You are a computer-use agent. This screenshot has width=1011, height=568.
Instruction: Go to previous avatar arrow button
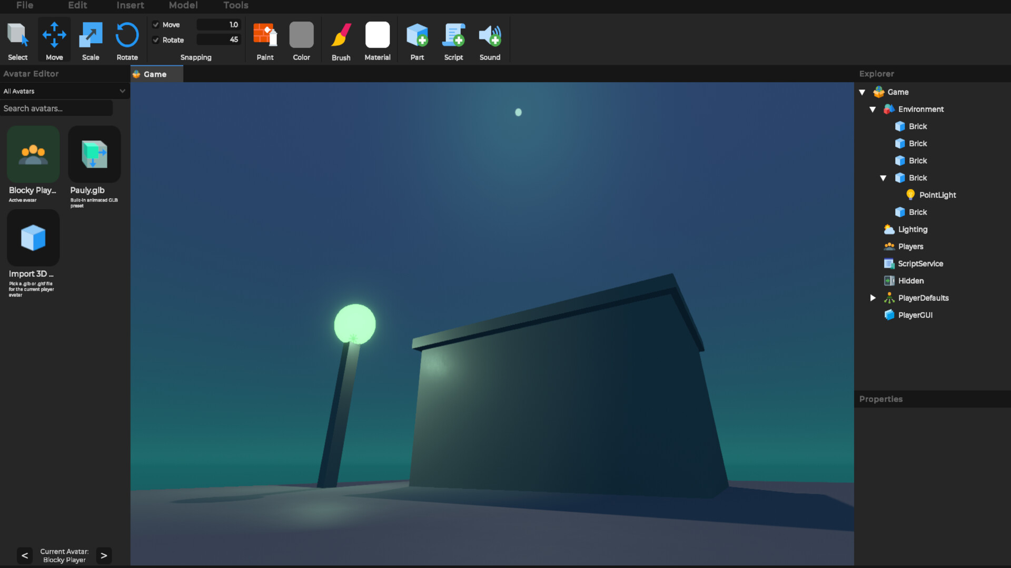(25, 555)
